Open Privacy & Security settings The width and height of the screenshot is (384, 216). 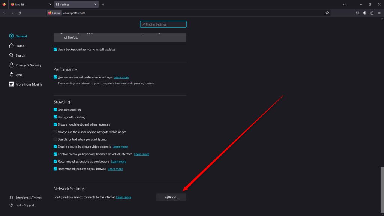tap(28, 65)
